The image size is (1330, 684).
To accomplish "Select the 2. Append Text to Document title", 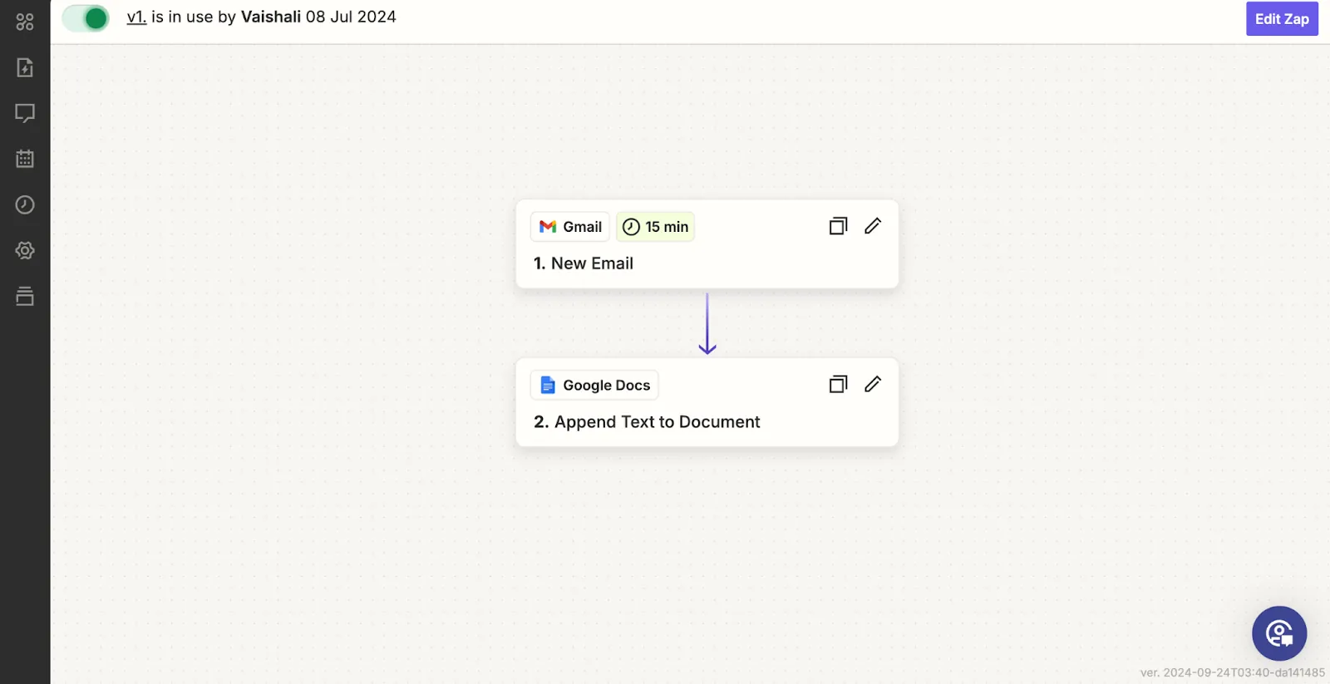I will [647, 422].
